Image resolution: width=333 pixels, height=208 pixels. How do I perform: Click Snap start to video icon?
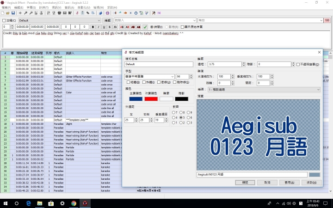click(x=49, y=13)
